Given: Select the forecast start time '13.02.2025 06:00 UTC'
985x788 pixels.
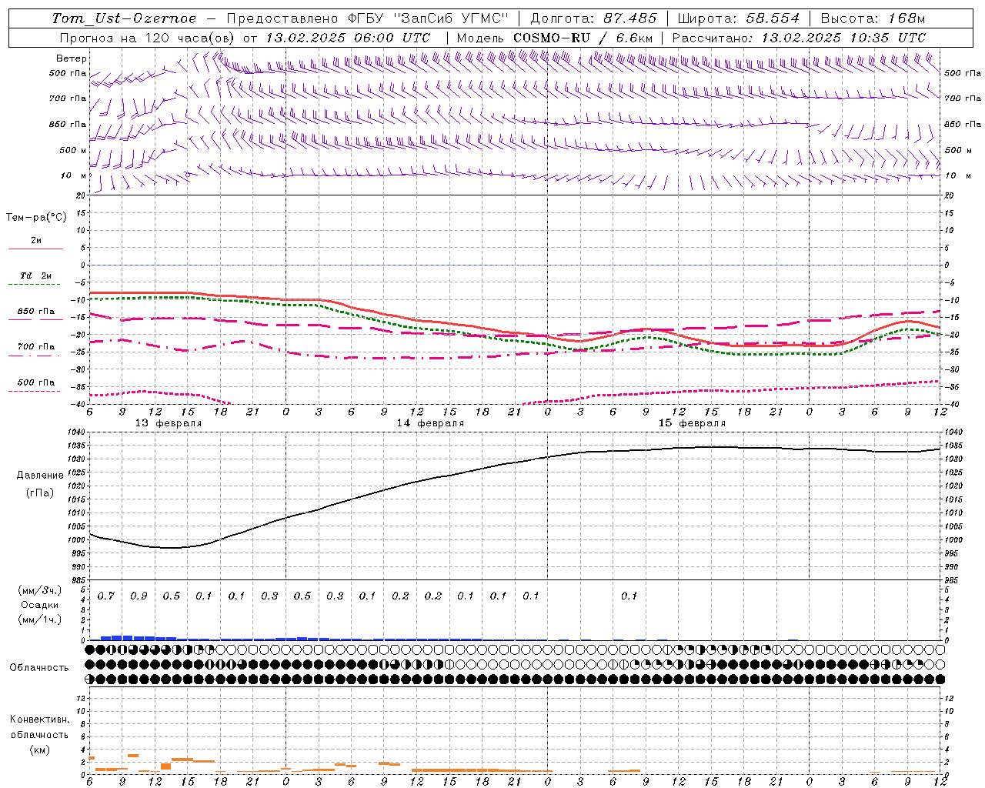Looking at the screenshot, I should click(348, 38).
